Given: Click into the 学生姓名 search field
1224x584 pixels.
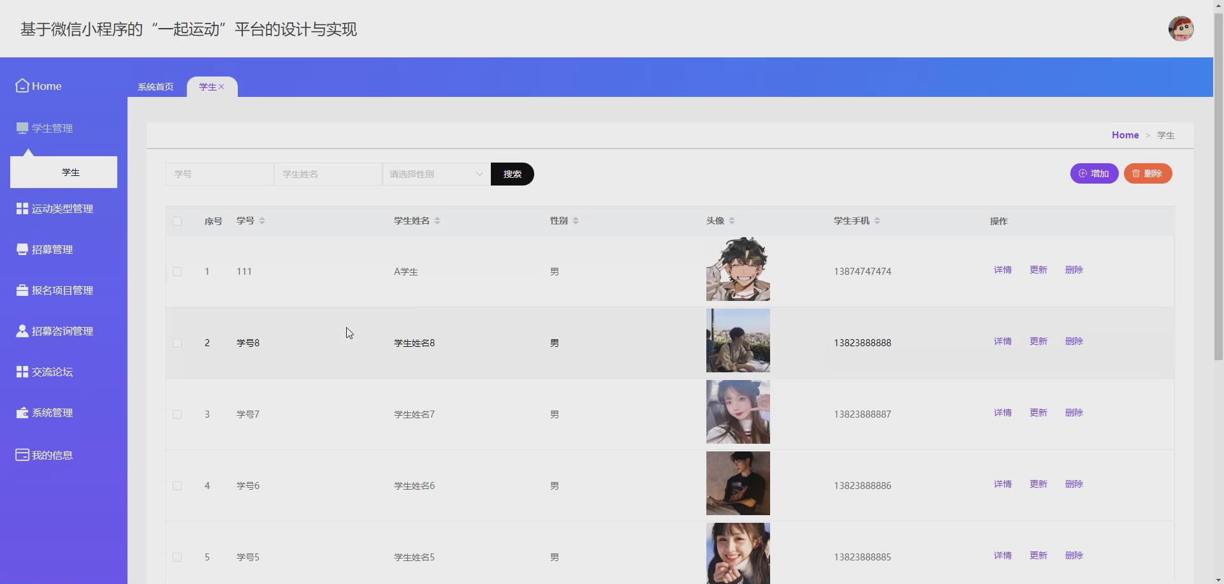Looking at the screenshot, I should pyautogui.click(x=328, y=174).
